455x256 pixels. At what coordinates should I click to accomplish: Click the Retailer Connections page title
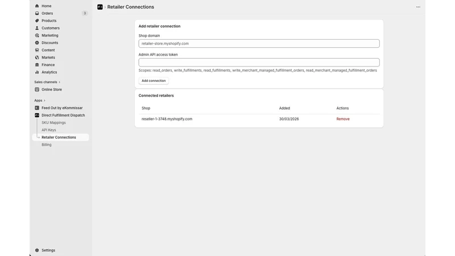(131, 7)
